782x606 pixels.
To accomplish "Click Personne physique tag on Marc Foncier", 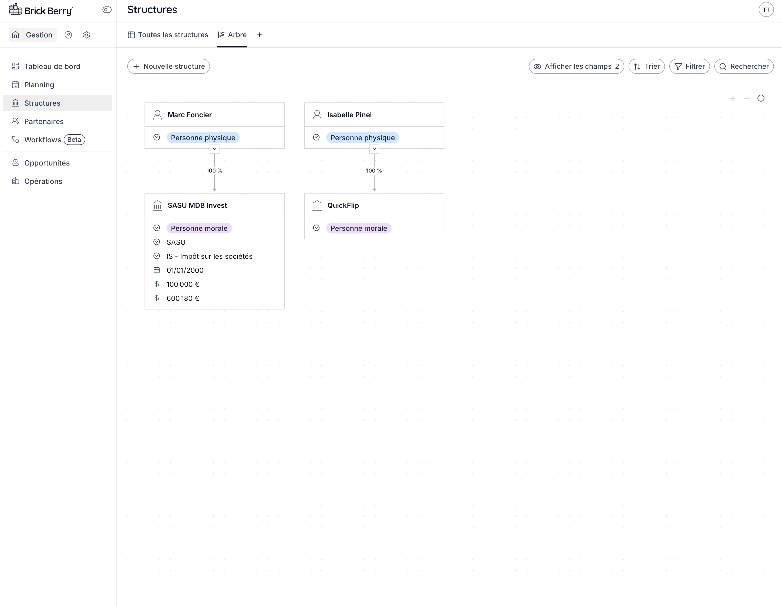I will 203,137.
